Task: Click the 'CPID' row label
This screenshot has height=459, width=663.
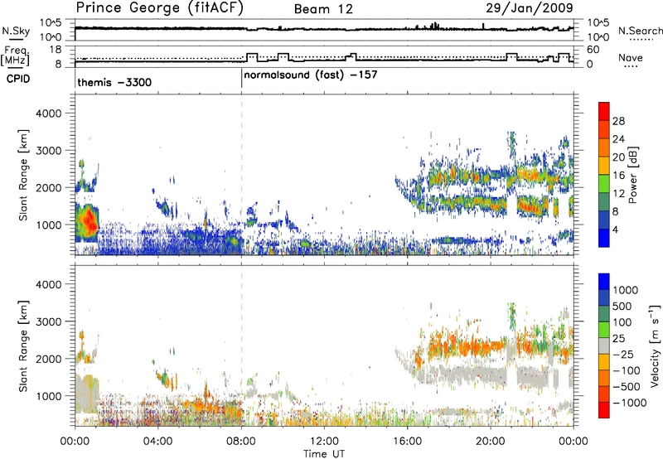Action: click(18, 79)
